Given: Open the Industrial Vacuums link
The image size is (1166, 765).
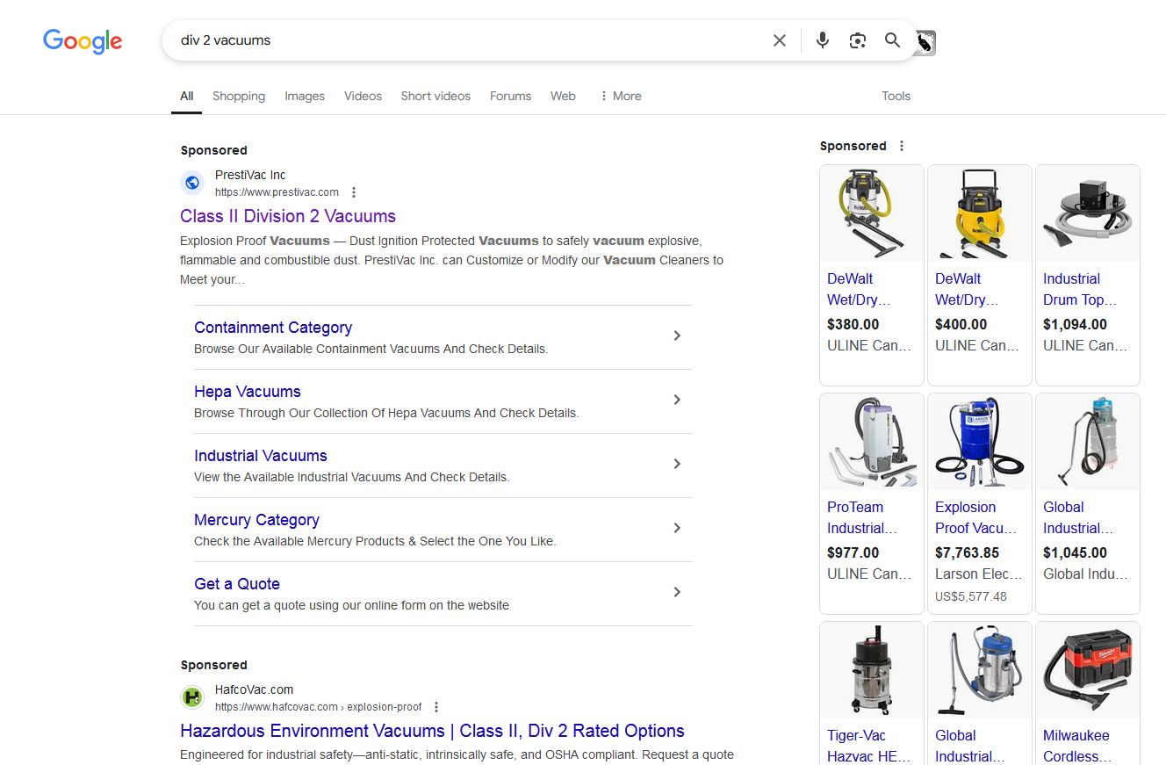Looking at the screenshot, I should pos(261,456).
